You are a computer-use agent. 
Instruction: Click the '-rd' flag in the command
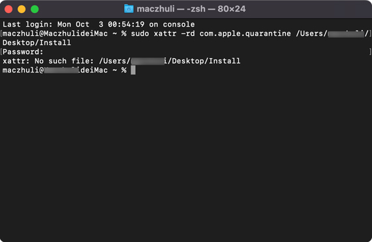pyautogui.click(x=188, y=34)
